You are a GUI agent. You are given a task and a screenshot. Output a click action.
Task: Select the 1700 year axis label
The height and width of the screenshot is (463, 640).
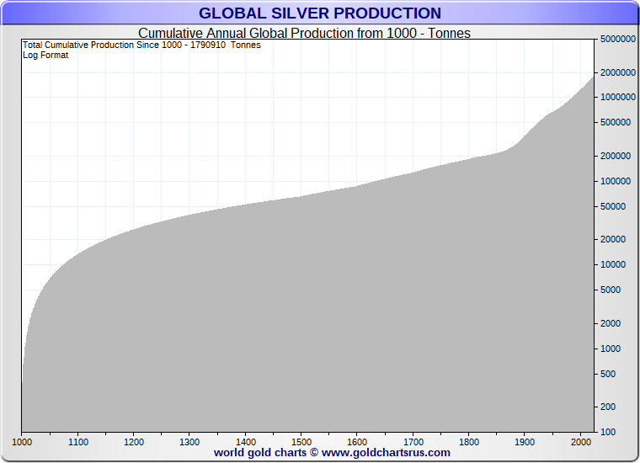(413, 441)
